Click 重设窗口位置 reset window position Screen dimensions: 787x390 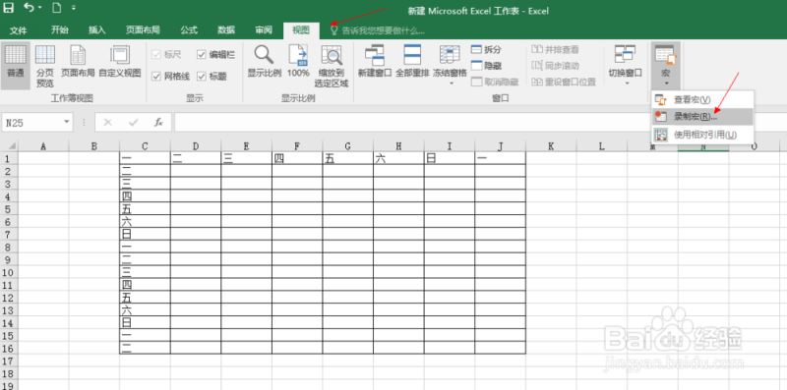[x=563, y=82]
